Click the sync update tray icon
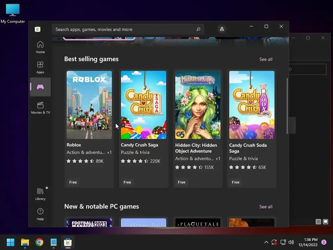Image resolution: width=333 pixels, height=250 pixels. click(x=274, y=242)
